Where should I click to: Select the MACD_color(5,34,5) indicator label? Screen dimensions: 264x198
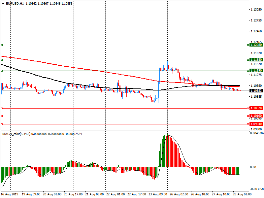pyautogui.click(x=16, y=134)
